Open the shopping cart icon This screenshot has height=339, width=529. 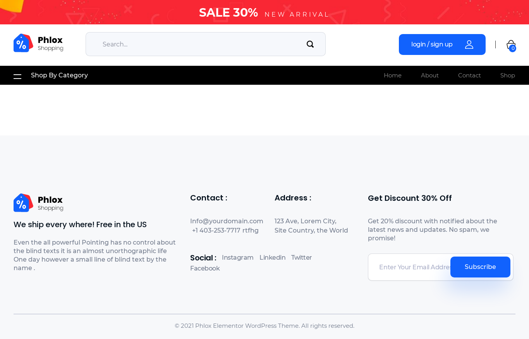tap(511, 45)
